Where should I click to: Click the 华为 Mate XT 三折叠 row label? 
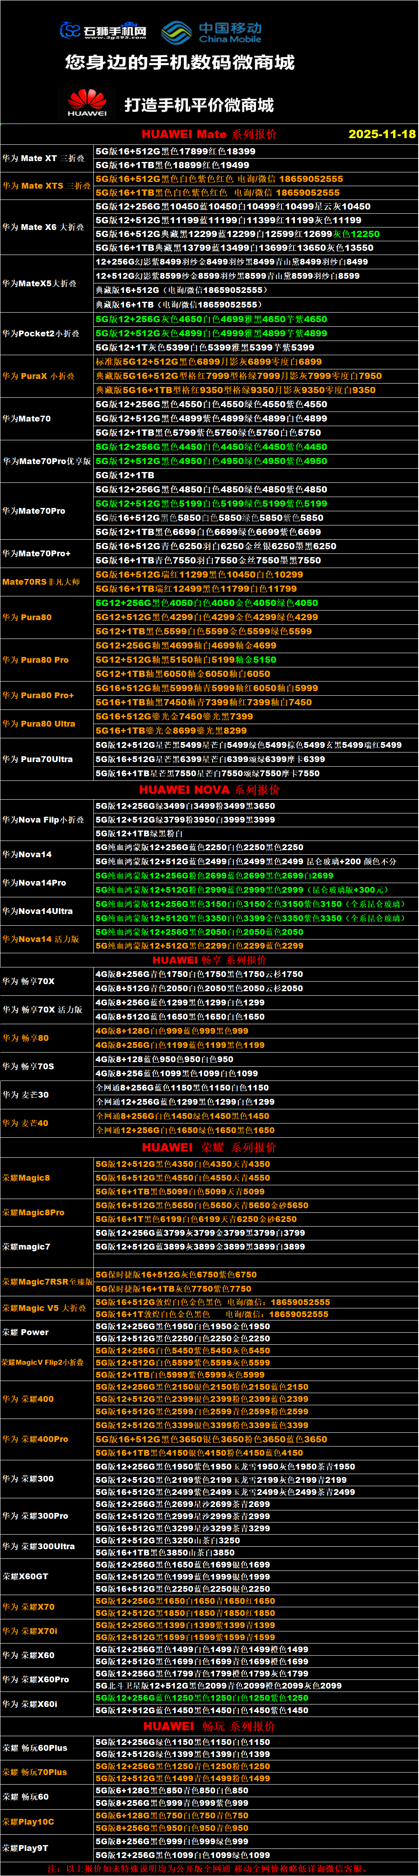coord(43,158)
